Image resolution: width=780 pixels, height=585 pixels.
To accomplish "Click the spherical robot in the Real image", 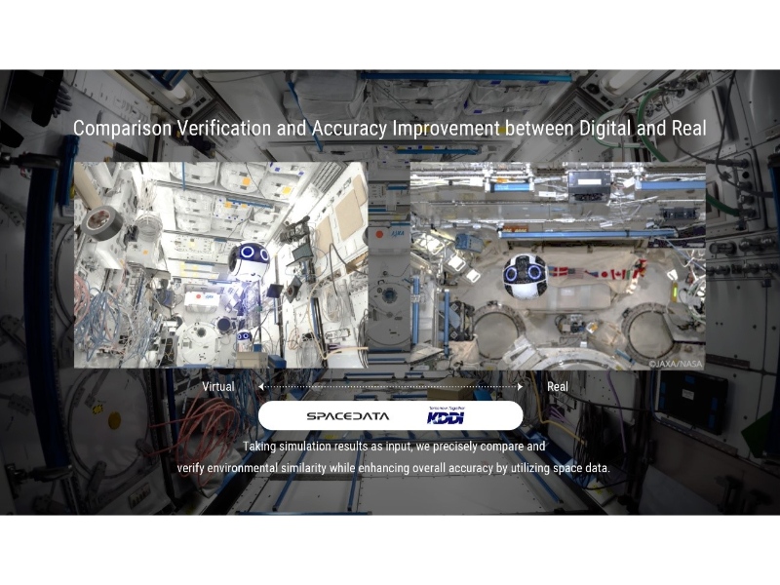I will 525,276.
